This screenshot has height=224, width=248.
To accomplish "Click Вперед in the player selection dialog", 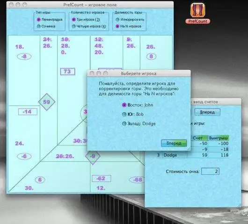I will 174,143.
